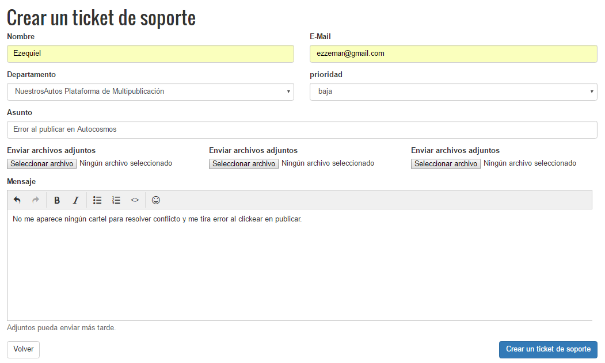Submit with Crear un ticket de soporte button
The height and width of the screenshot is (363, 605).
click(x=548, y=349)
